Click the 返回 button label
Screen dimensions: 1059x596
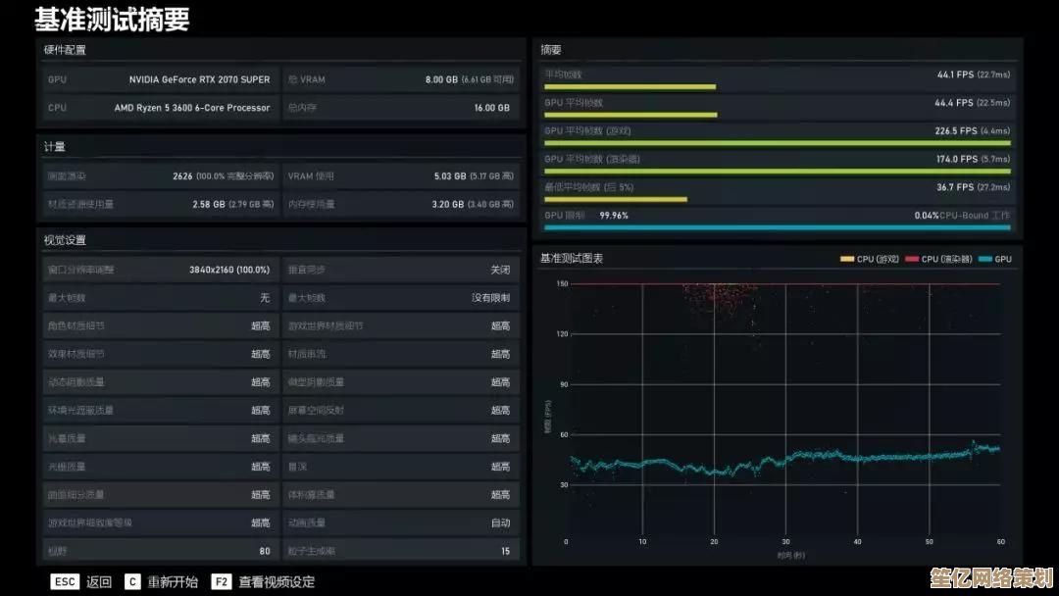tap(99, 581)
